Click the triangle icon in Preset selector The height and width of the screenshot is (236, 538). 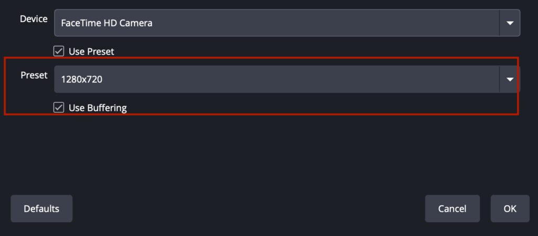[509, 79]
